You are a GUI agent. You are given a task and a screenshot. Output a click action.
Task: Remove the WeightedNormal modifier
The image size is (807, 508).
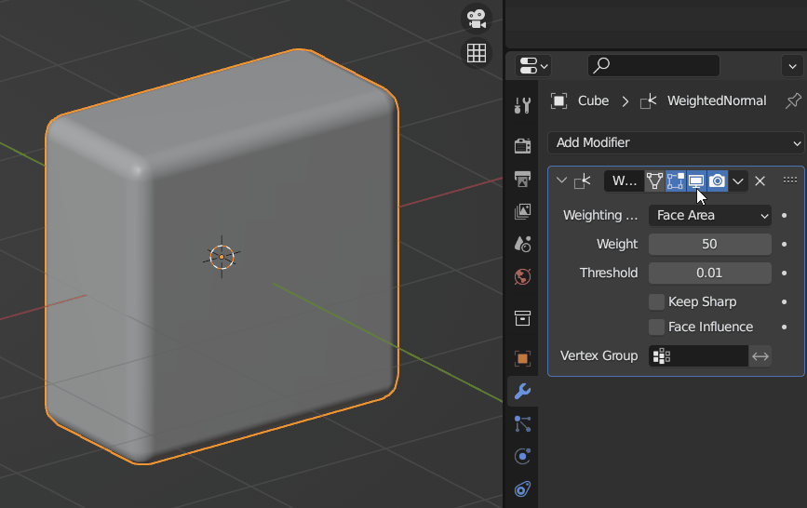[x=760, y=181]
